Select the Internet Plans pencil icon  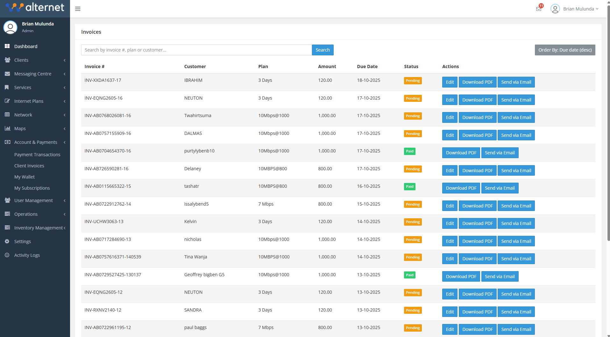point(7,101)
